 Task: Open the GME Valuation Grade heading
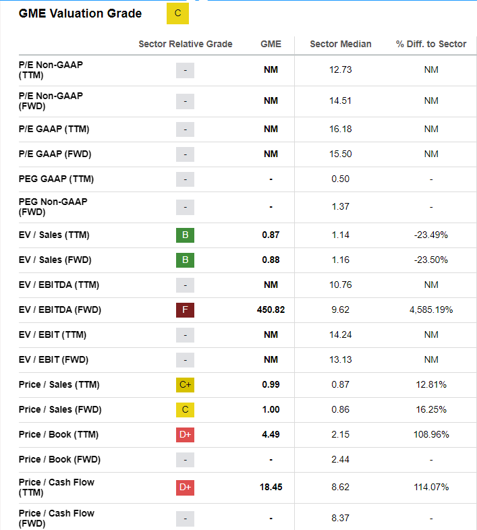(x=80, y=13)
